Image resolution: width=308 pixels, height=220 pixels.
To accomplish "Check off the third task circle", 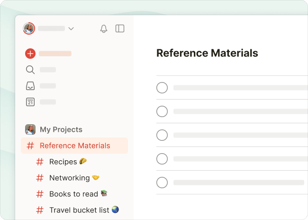I will click(x=162, y=135).
